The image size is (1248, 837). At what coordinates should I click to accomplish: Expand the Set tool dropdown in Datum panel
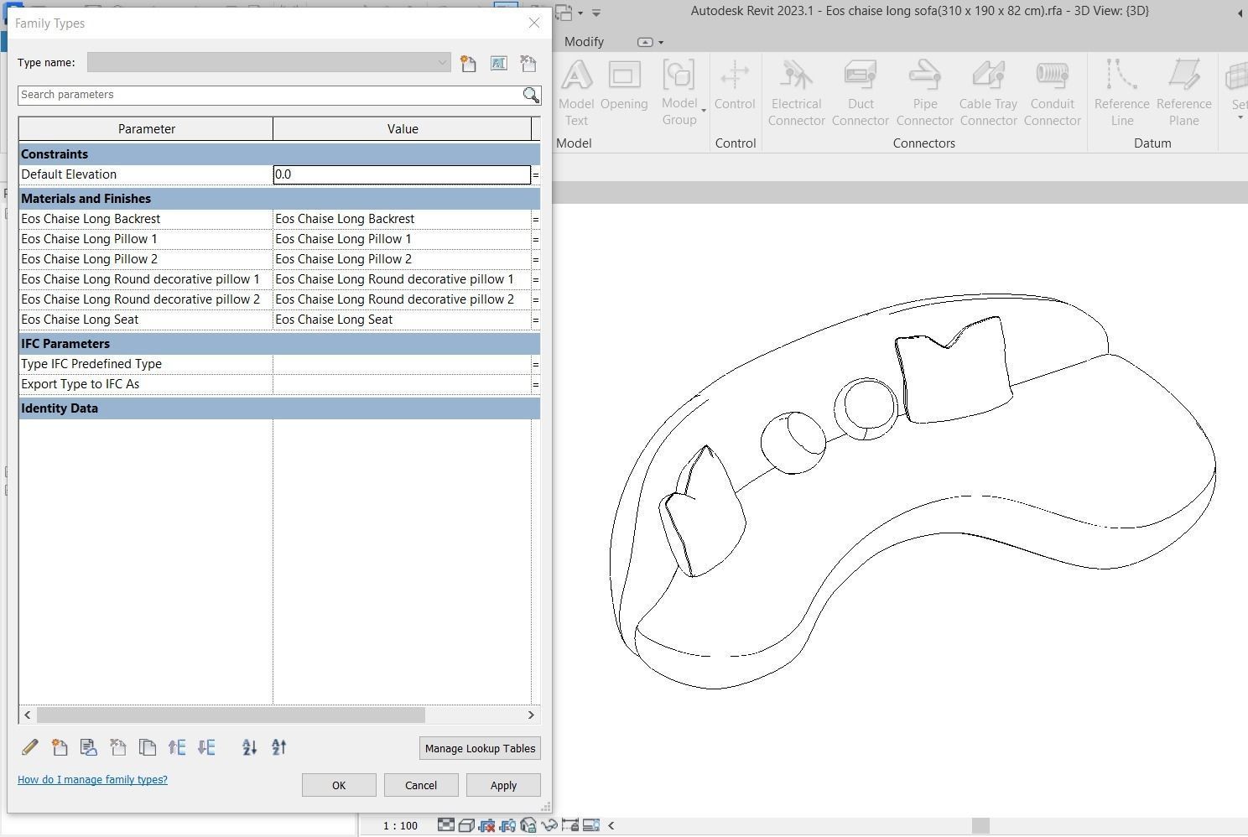pyautogui.click(x=1240, y=117)
